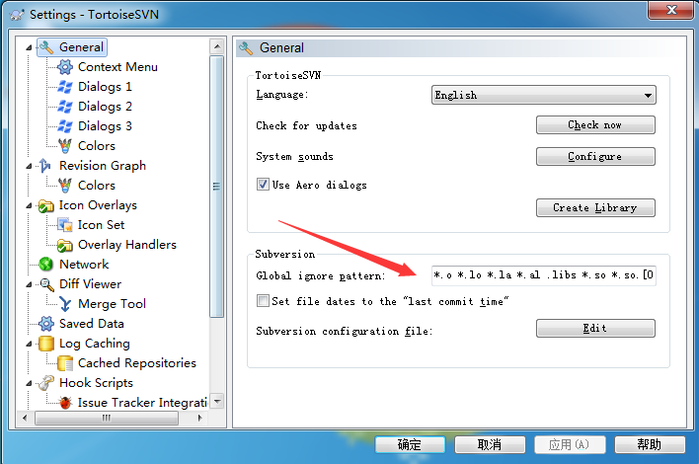Click the Log Caching database icon
Image resolution: width=699 pixels, height=464 pixels.
46,344
